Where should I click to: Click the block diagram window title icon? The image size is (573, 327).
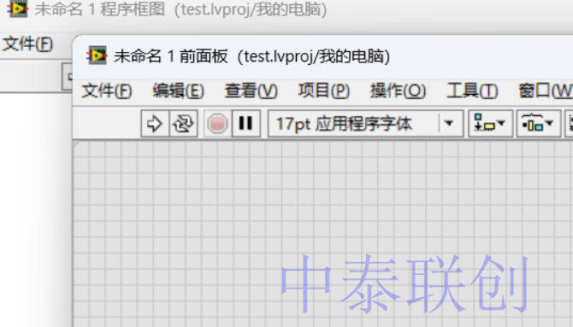click(18, 9)
